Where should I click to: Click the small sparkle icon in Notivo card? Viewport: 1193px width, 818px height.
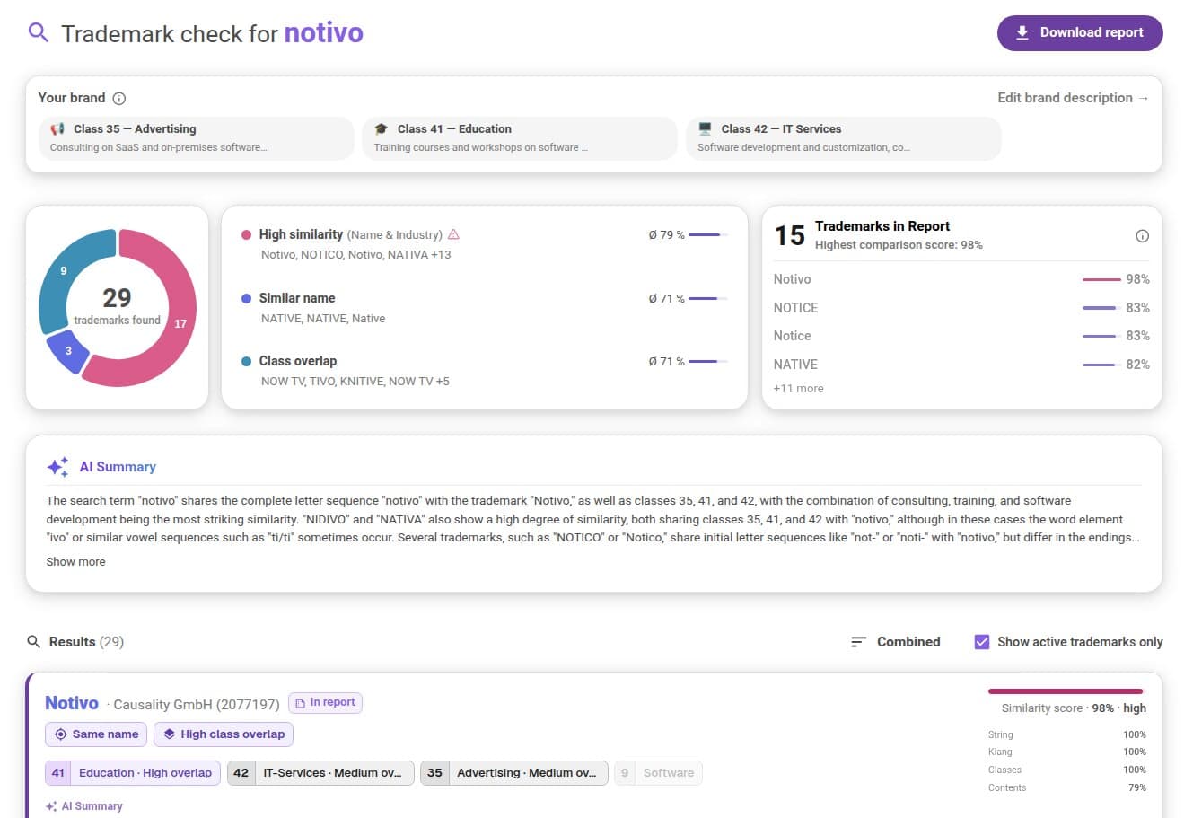(x=51, y=806)
